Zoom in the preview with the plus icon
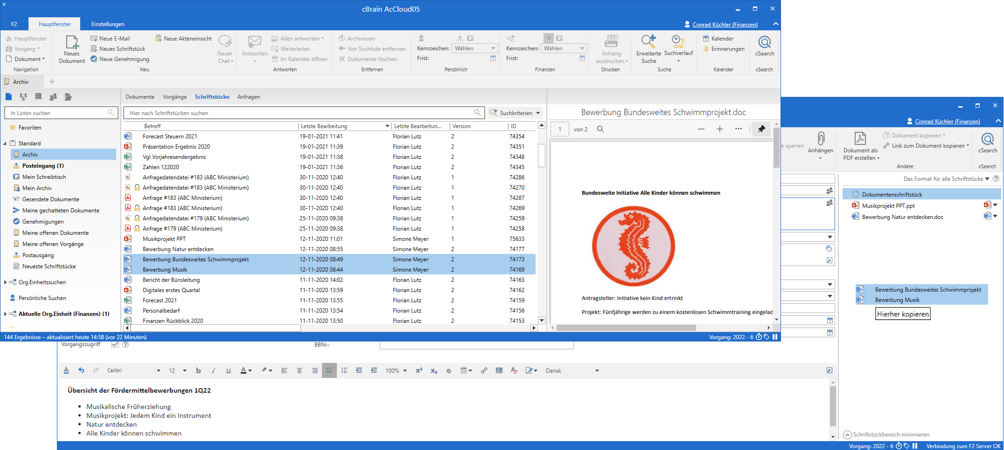Viewport: 1004px width, 450px height. click(x=719, y=129)
